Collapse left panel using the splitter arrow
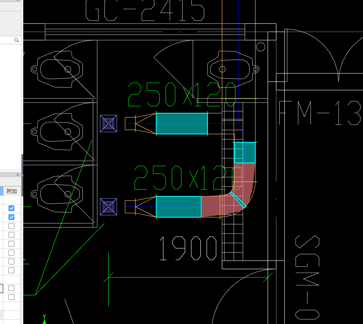The width and height of the screenshot is (363, 324). [22, 175]
